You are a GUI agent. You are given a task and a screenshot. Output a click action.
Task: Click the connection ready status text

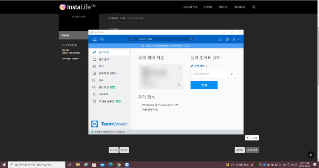(x=110, y=132)
